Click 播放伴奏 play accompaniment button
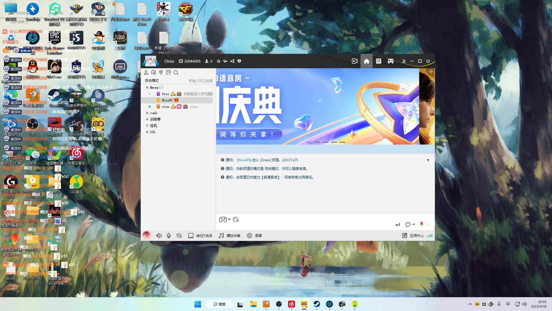This screenshot has width=552, height=311. click(229, 236)
